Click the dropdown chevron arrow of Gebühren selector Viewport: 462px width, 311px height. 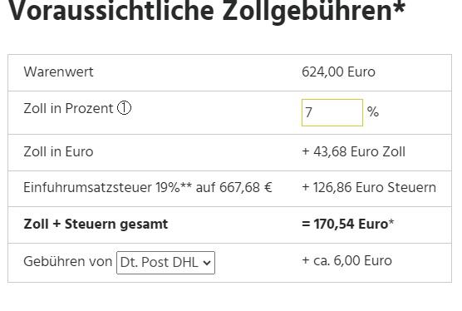[x=207, y=263]
